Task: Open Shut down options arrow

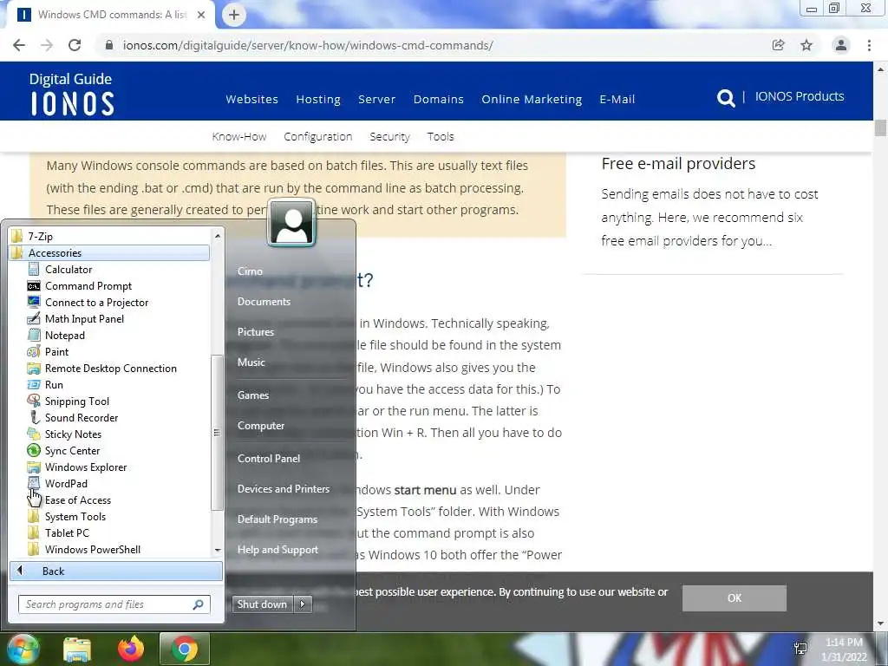Action: click(303, 604)
